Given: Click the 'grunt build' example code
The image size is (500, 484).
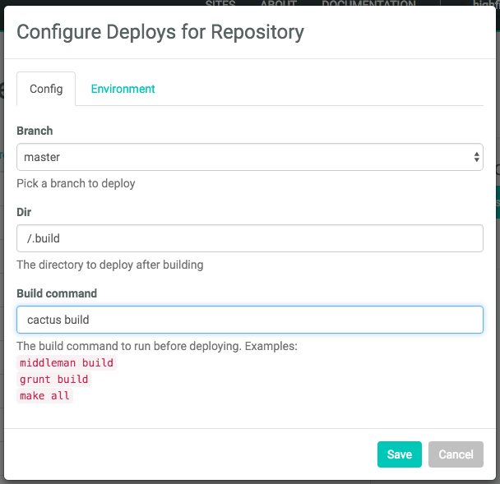Looking at the screenshot, I should coord(53,379).
